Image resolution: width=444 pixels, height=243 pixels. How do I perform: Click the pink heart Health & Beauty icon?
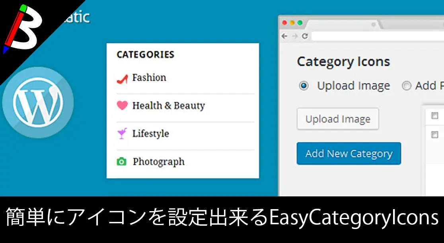coord(122,106)
